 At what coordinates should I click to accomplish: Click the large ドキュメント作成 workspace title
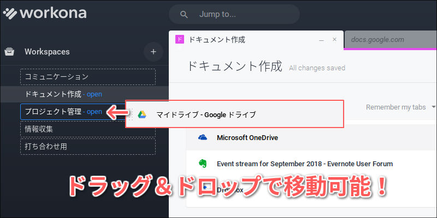(x=234, y=66)
